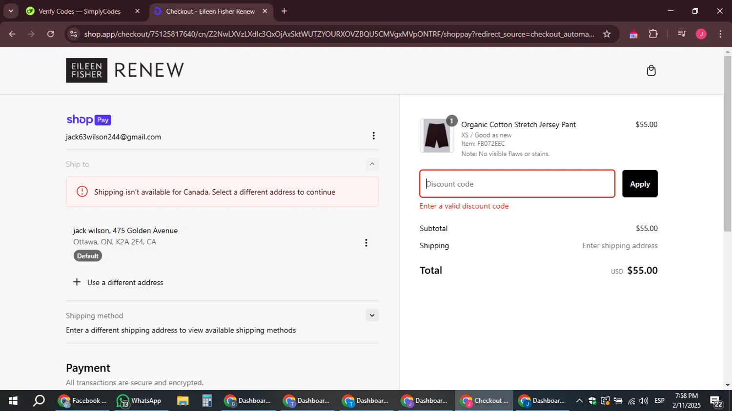Open the Windows Start menu
Screen dimensions: 732x411
[x=13, y=401]
